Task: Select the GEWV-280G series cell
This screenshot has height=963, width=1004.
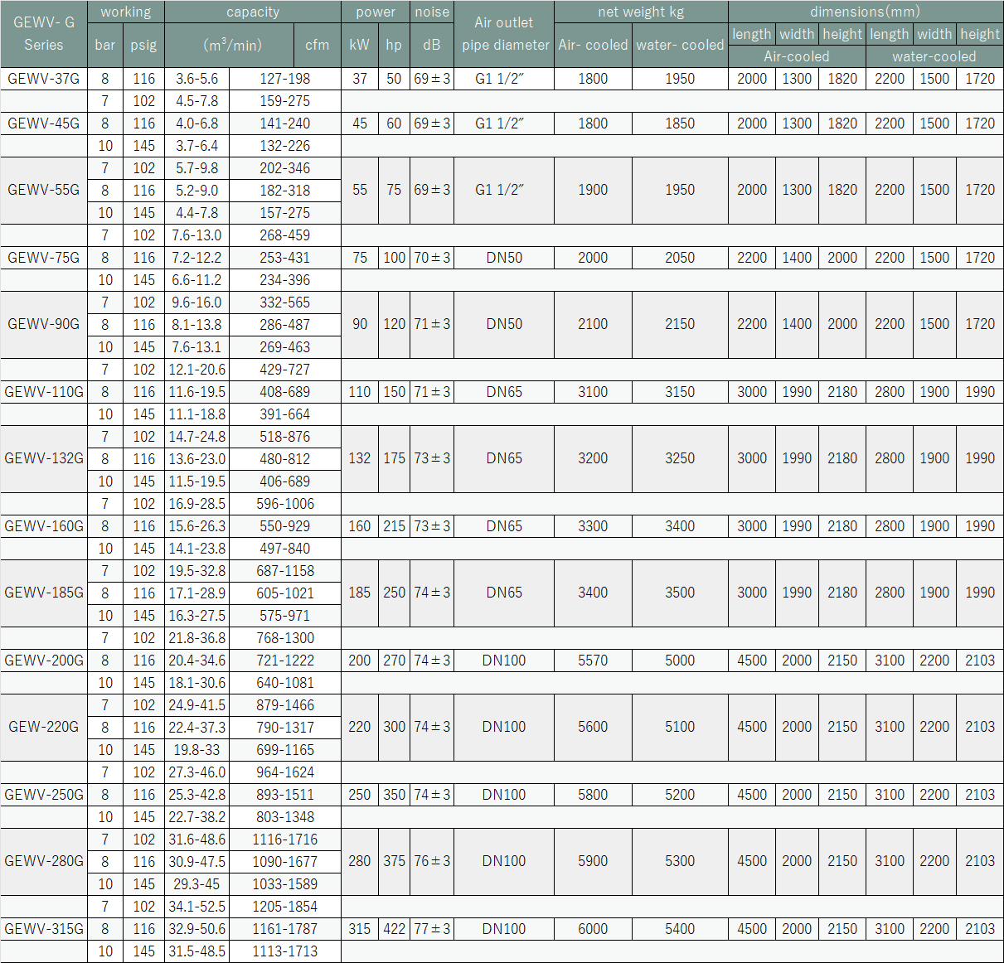Action: point(44,861)
